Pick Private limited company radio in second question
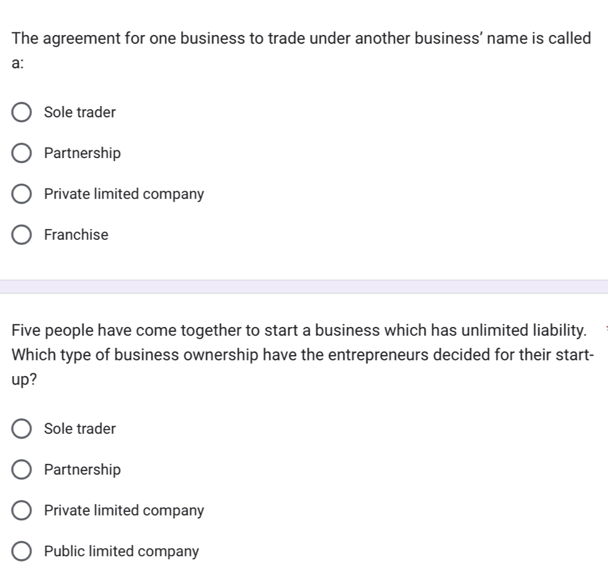Viewport: 608px width, 576px height. coord(22,511)
